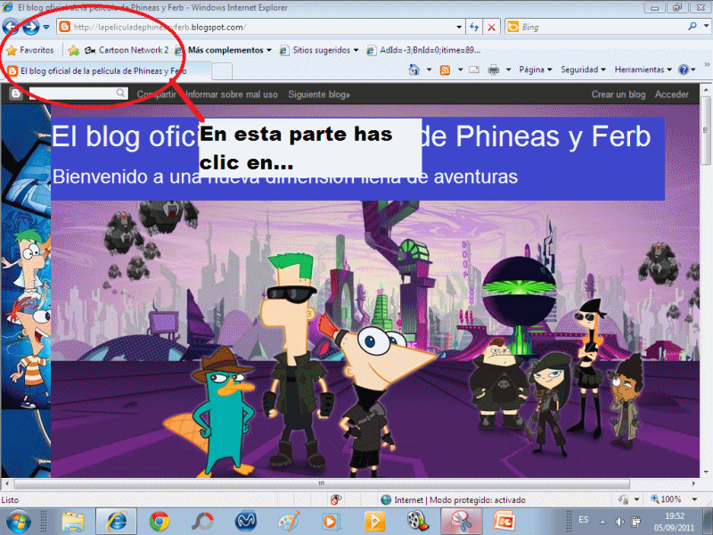The width and height of the screenshot is (713, 535).
Task: Open the Favoritos panel
Action: [x=30, y=50]
